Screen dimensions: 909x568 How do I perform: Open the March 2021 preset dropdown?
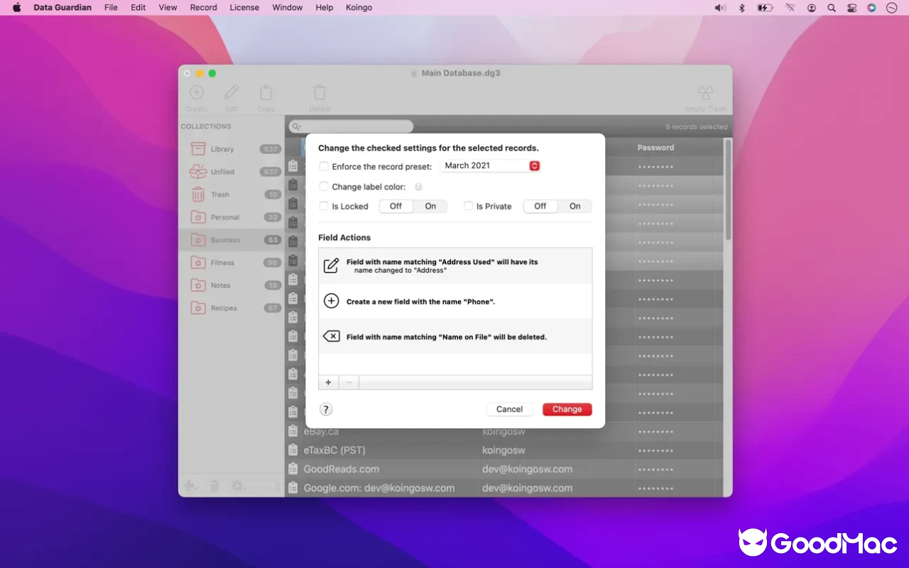click(490, 165)
